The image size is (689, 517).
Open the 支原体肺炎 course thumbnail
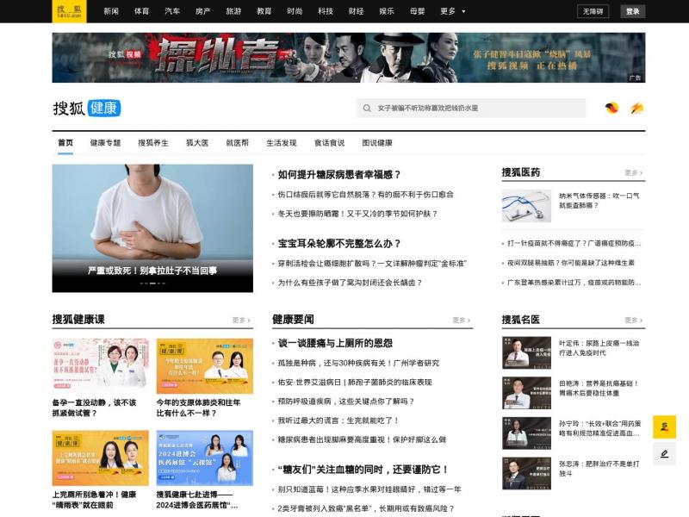pyautogui.click(x=205, y=365)
